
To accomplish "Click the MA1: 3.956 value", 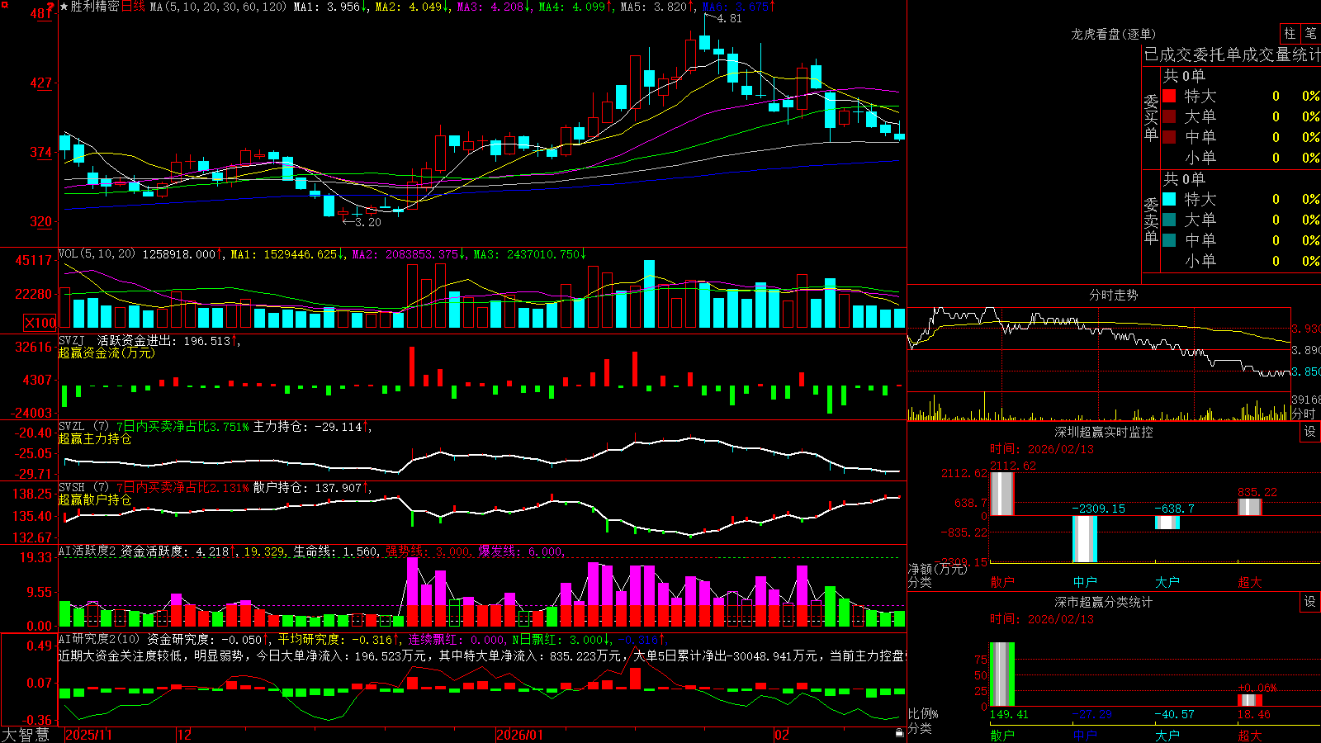I will point(330,7).
